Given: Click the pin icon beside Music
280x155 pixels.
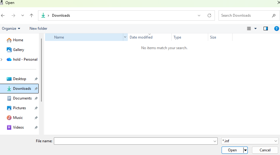Looking at the screenshot, I should 36,118.
